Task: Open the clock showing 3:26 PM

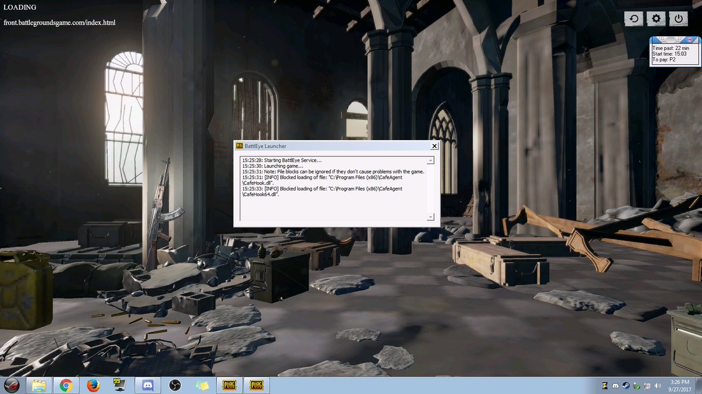Action: point(679,385)
